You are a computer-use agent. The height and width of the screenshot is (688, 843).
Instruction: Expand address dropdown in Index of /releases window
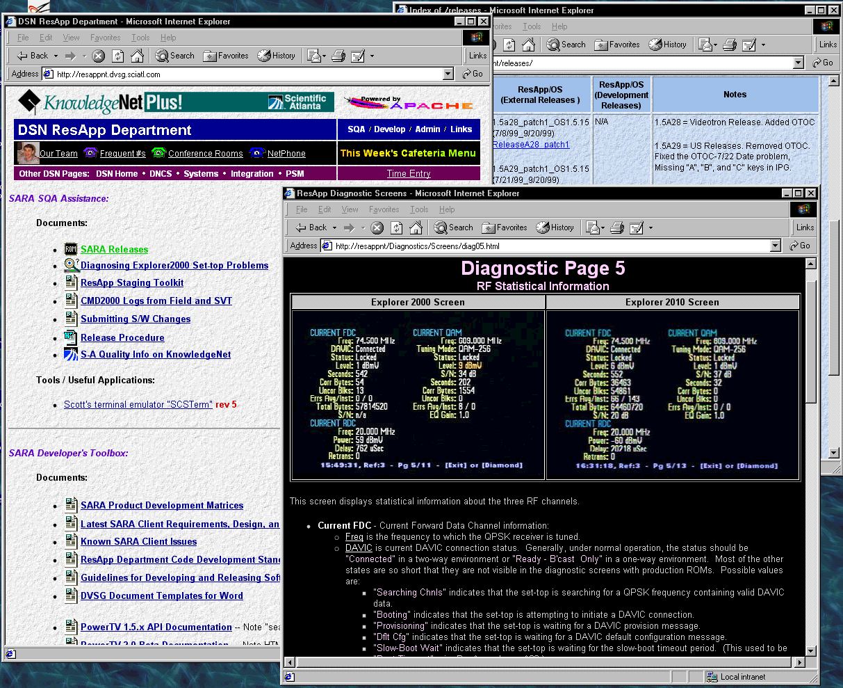[x=799, y=63]
